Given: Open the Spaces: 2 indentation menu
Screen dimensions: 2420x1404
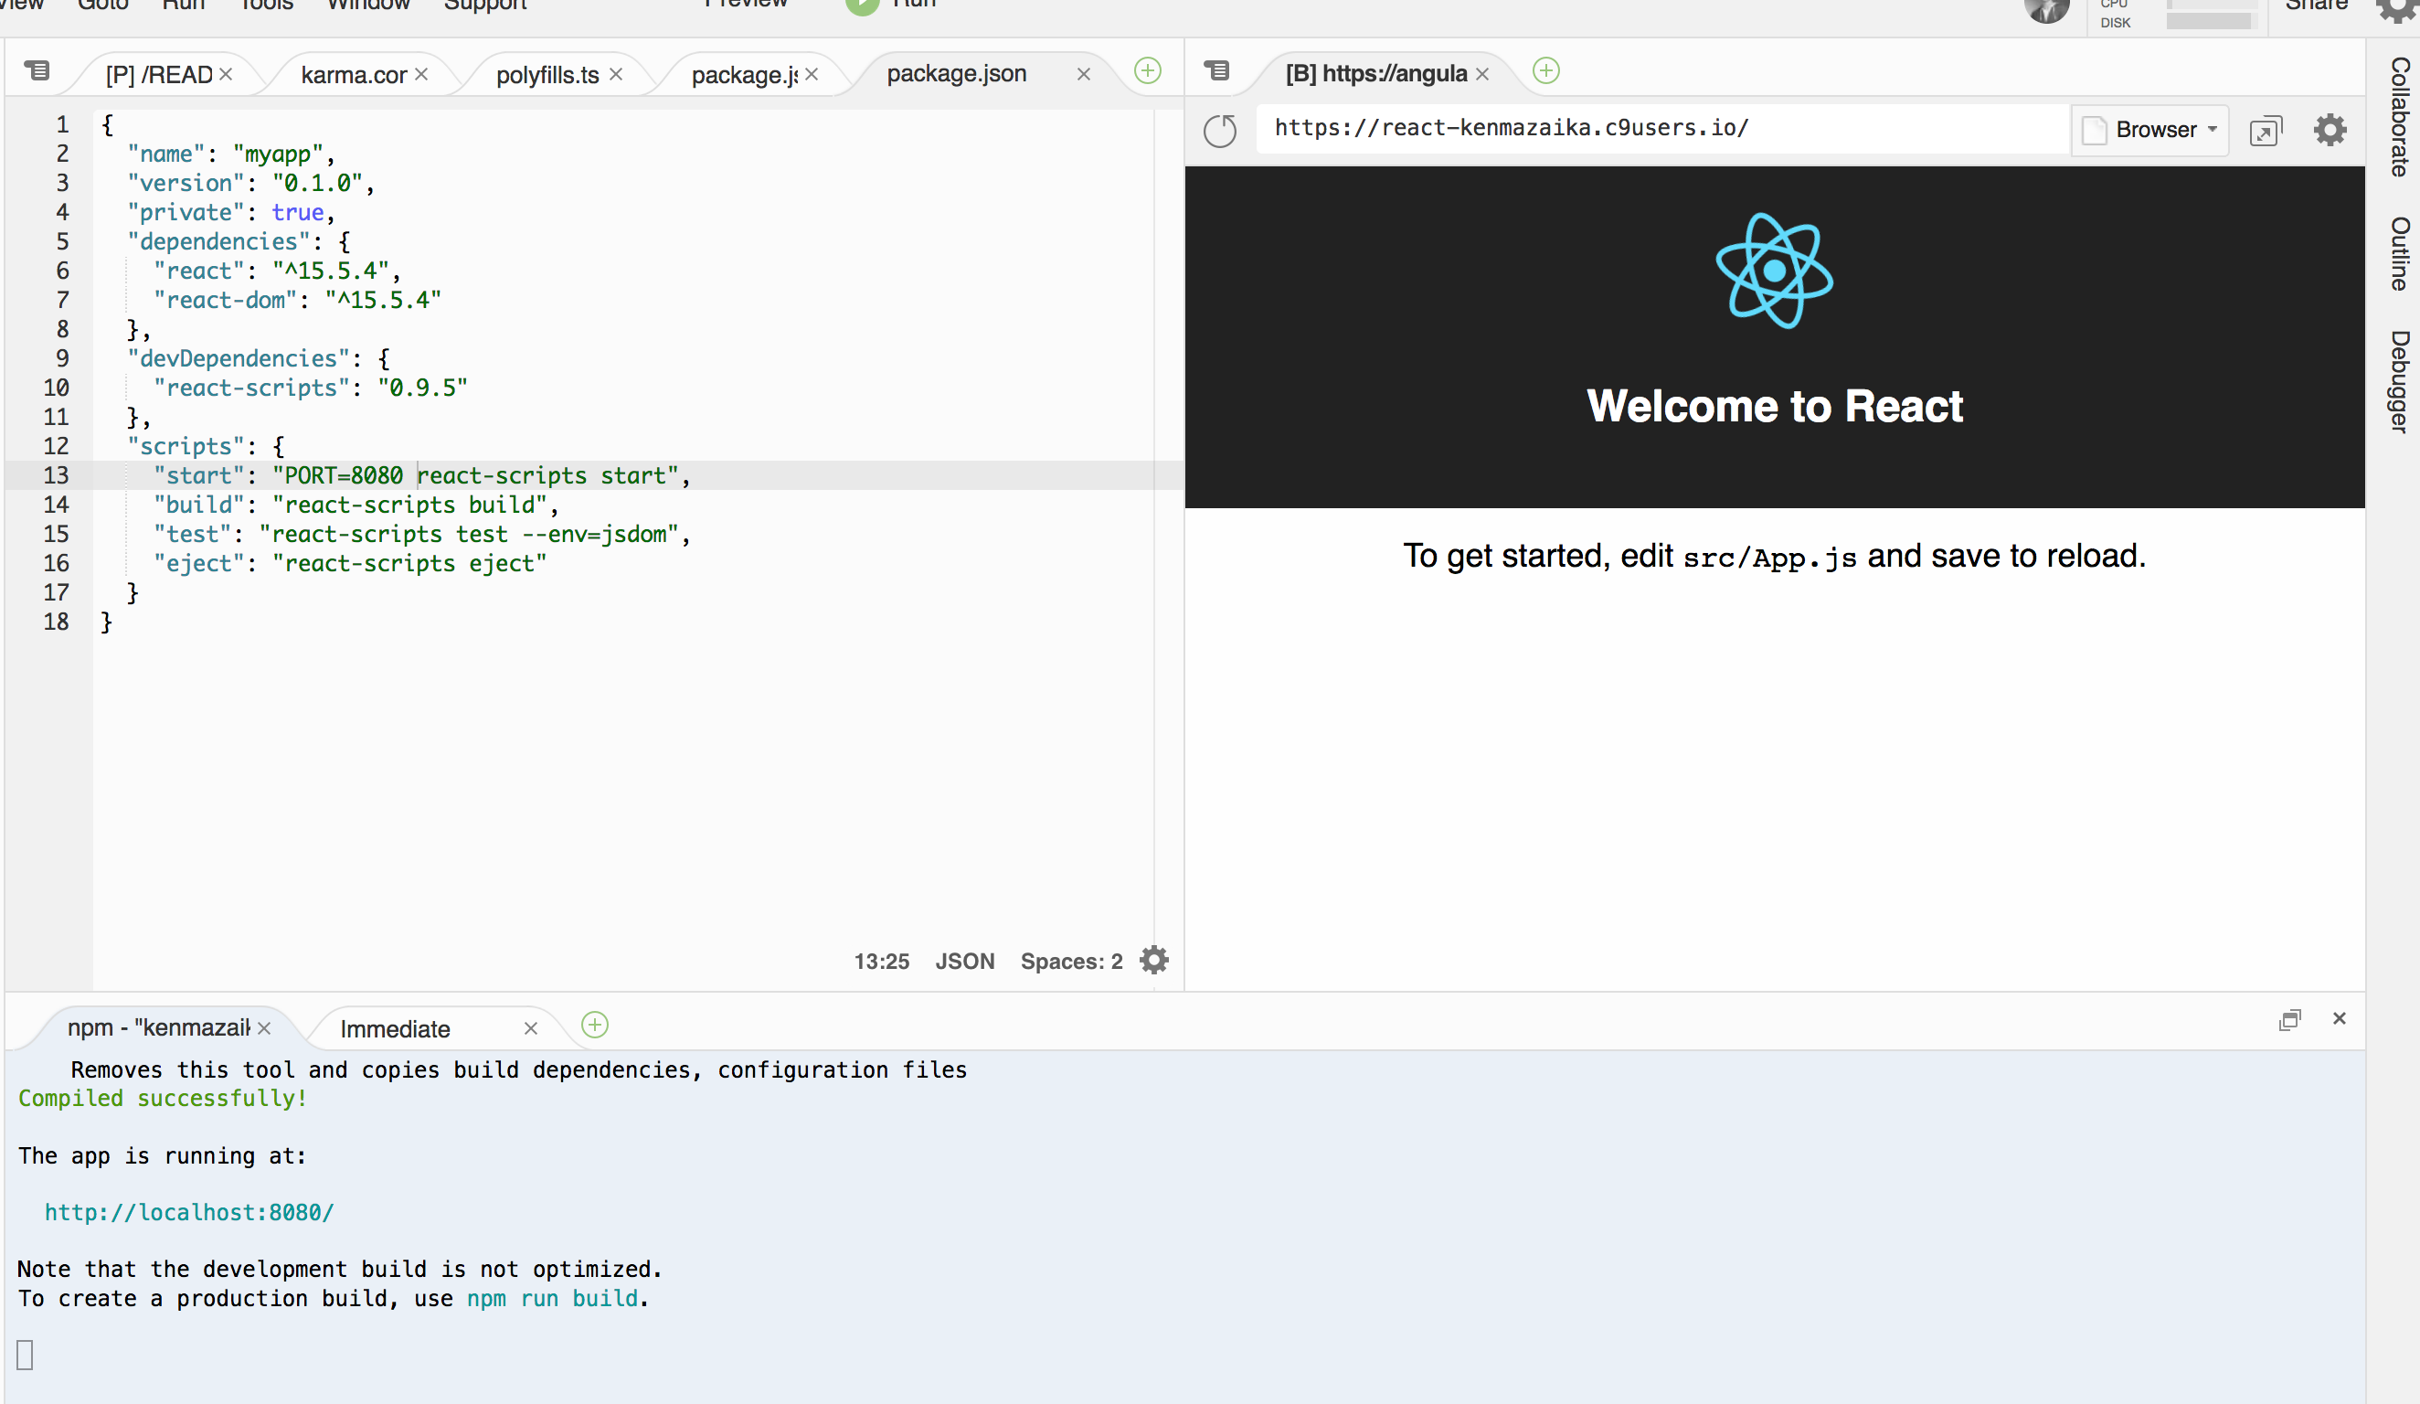Looking at the screenshot, I should [1071, 962].
